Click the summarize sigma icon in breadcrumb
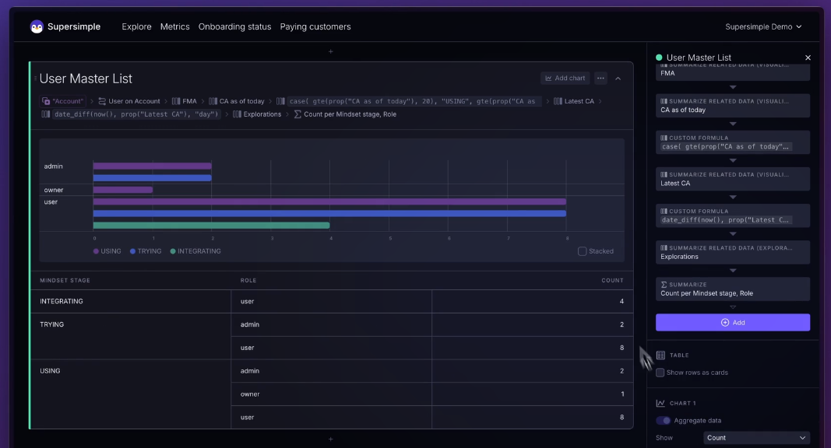Viewport: 831px width, 448px height. pos(298,114)
